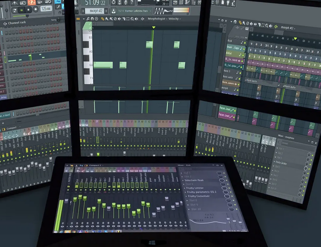Select the piano roll select tool

pos(128,19)
